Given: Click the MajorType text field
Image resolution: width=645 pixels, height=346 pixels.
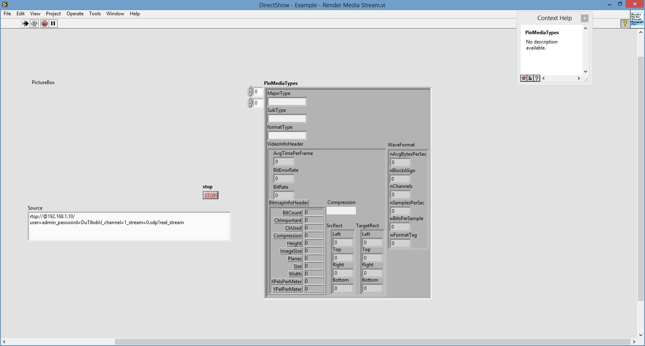Looking at the screenshot, I should (287, 101).
